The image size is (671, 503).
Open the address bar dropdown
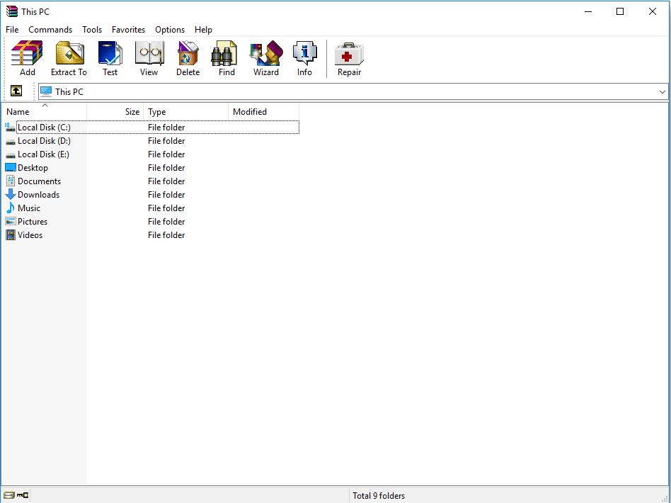pos(663,91)
